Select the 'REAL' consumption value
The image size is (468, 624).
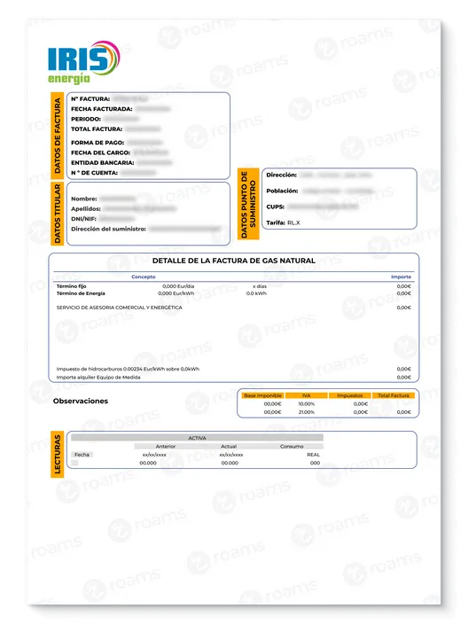tap(313, 455)
